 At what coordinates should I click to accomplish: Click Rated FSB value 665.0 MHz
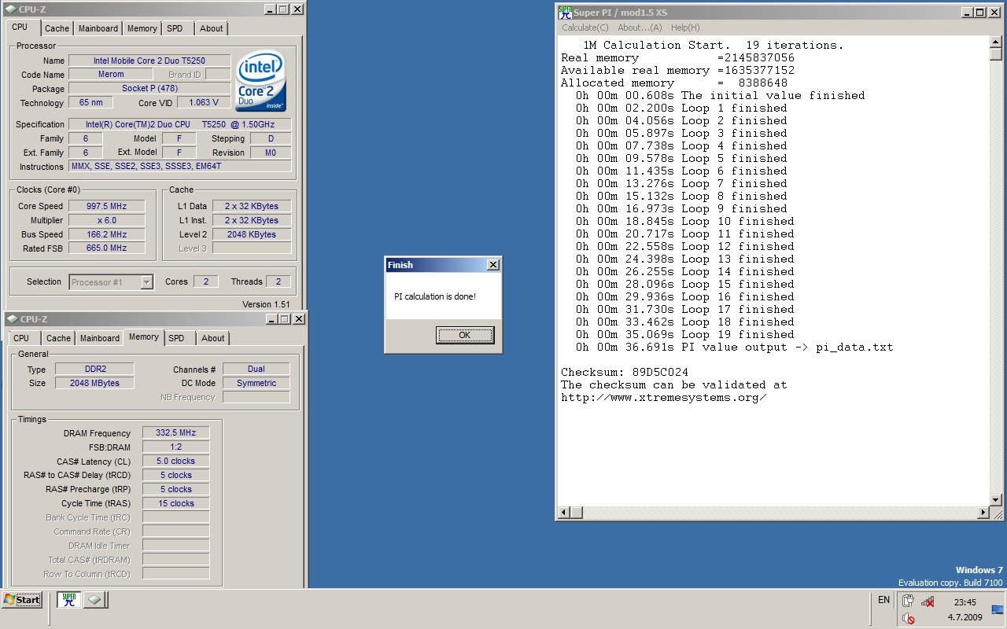106,248
